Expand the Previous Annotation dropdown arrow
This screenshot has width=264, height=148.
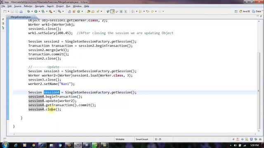(x=144, y=12)
